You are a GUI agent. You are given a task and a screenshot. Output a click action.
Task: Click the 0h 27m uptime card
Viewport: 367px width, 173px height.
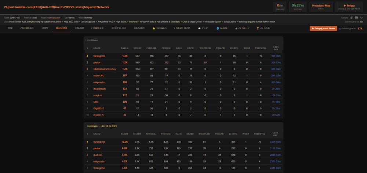[x=298, y=7]
